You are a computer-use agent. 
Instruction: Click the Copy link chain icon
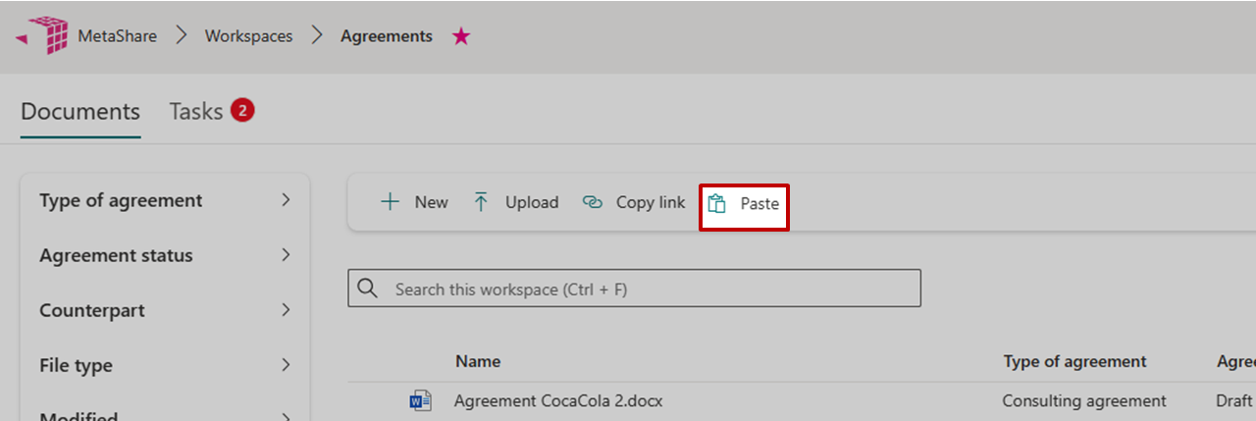click(x=592, y=202)
